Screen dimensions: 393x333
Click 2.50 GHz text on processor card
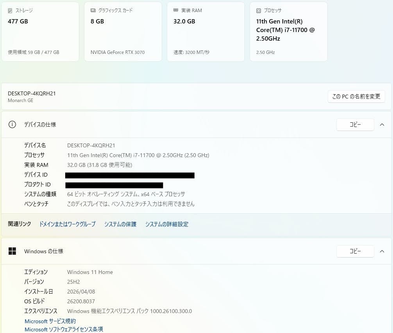(x=265, y=52)
